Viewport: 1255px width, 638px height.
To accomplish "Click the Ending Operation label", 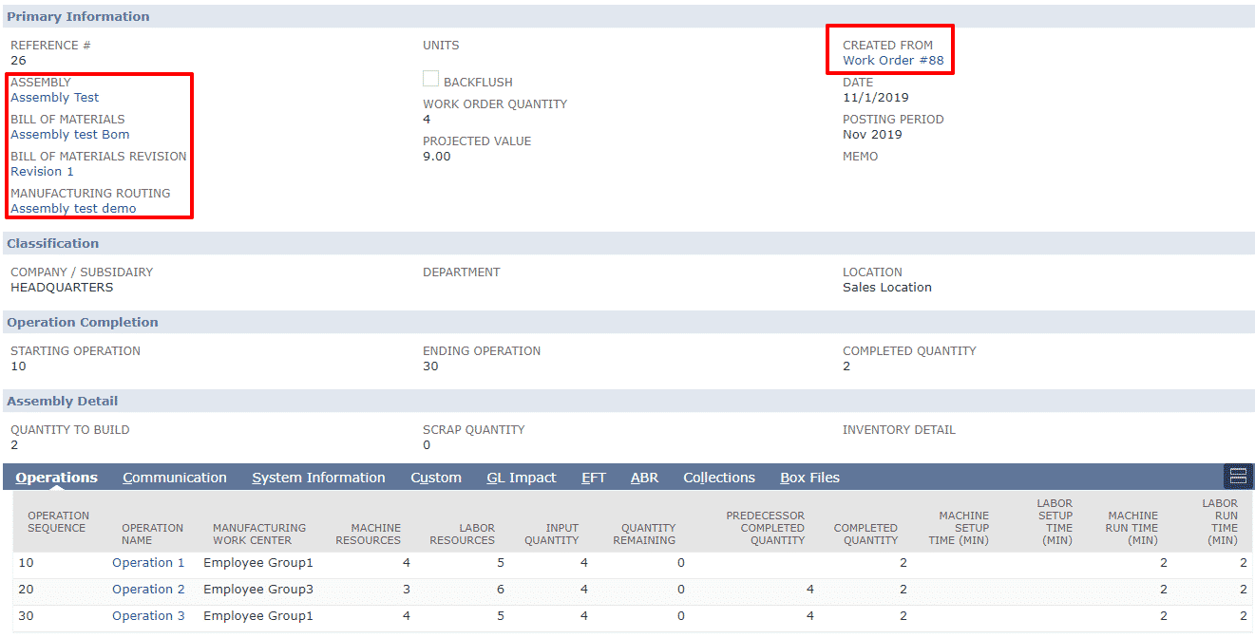I will [x=482, y=351].
